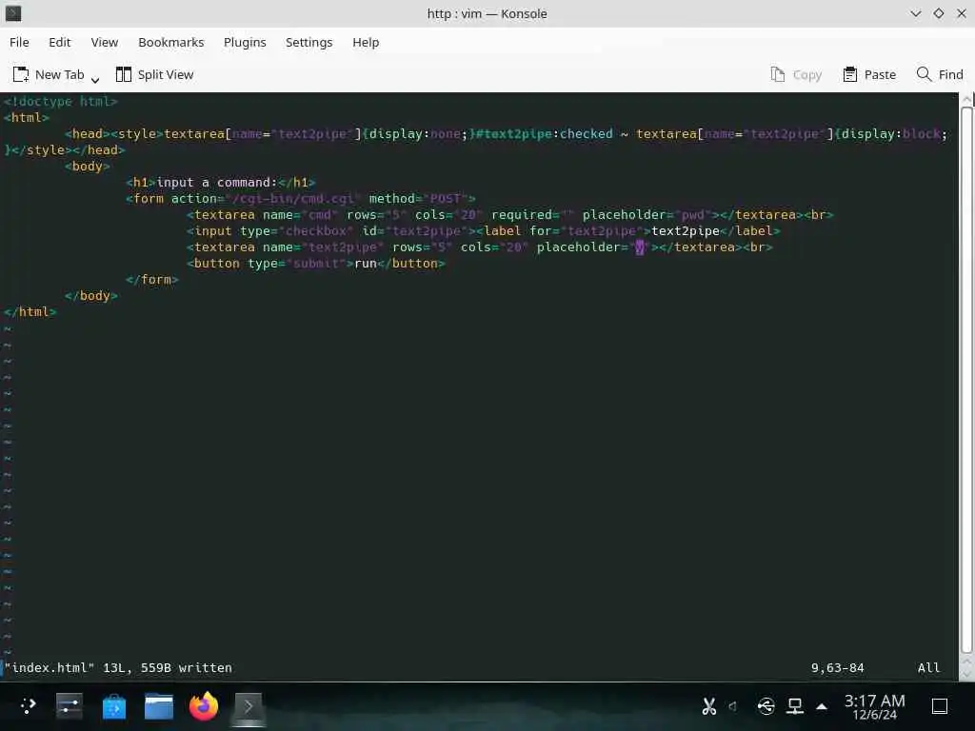Expand the New Tab dropdown arrow
Image resolution: width=975 pixels, height=731 pixels.
pyautogui.click(x=95, y=79)
